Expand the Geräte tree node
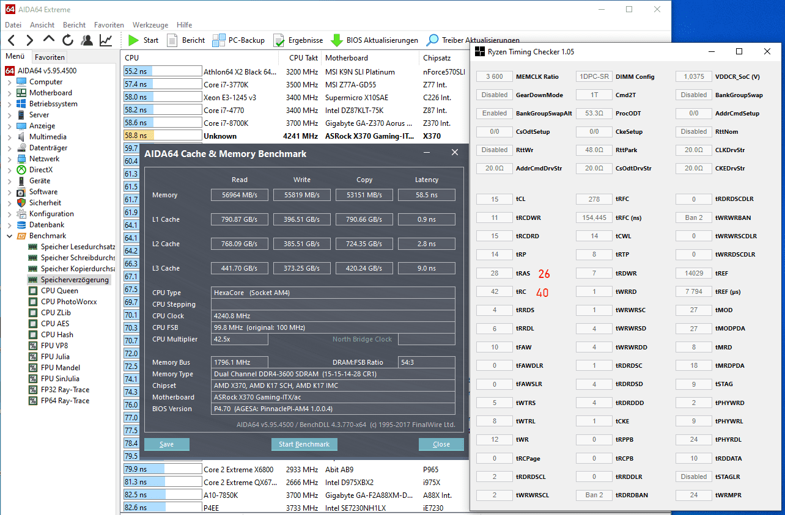785x515 pixels. point(9,181)
